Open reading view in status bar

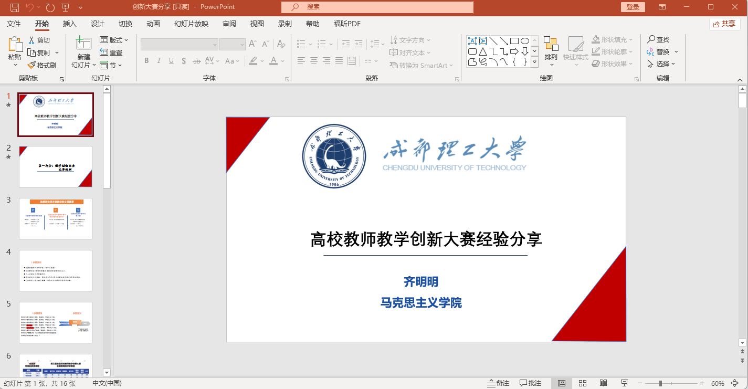tap(603, 383)
